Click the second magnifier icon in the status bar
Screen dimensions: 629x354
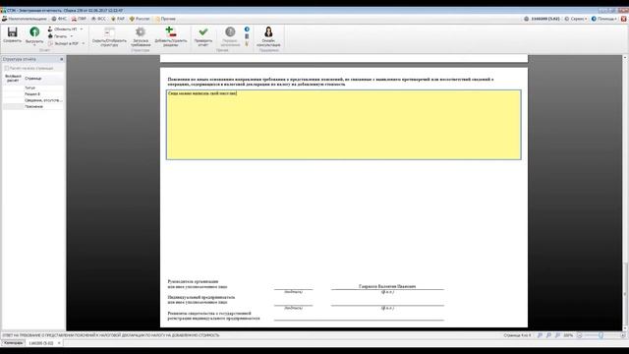(x=548, y=335)
